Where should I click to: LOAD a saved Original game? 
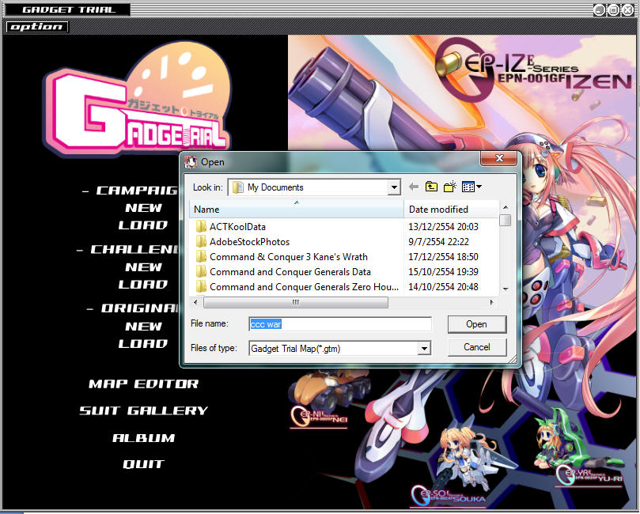(143, 344)
